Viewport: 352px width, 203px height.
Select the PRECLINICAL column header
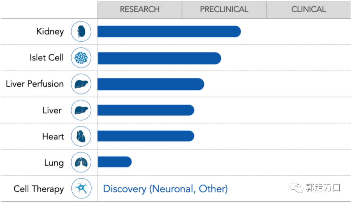[x=224, y=9]
